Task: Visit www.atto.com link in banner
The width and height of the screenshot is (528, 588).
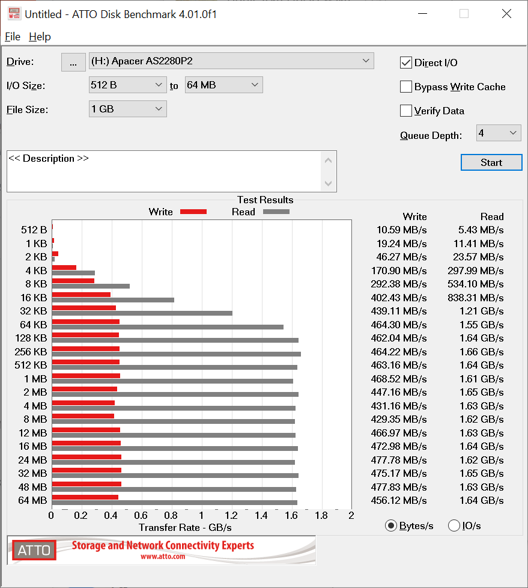Action: click(163, 557)
